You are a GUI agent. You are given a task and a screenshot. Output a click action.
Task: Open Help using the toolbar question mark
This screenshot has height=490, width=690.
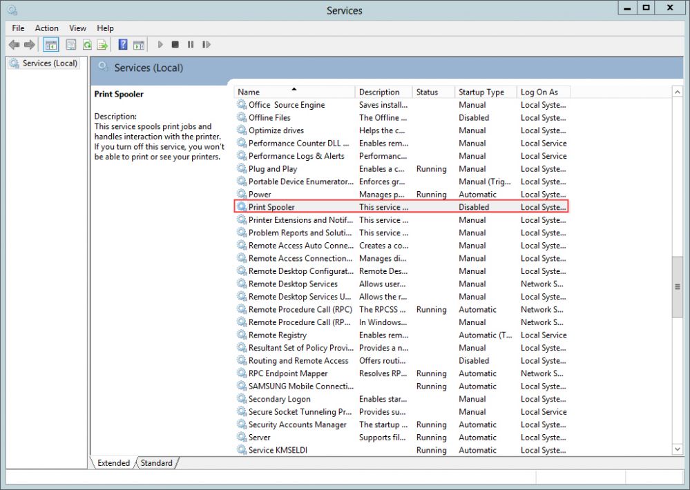(123, 44)
